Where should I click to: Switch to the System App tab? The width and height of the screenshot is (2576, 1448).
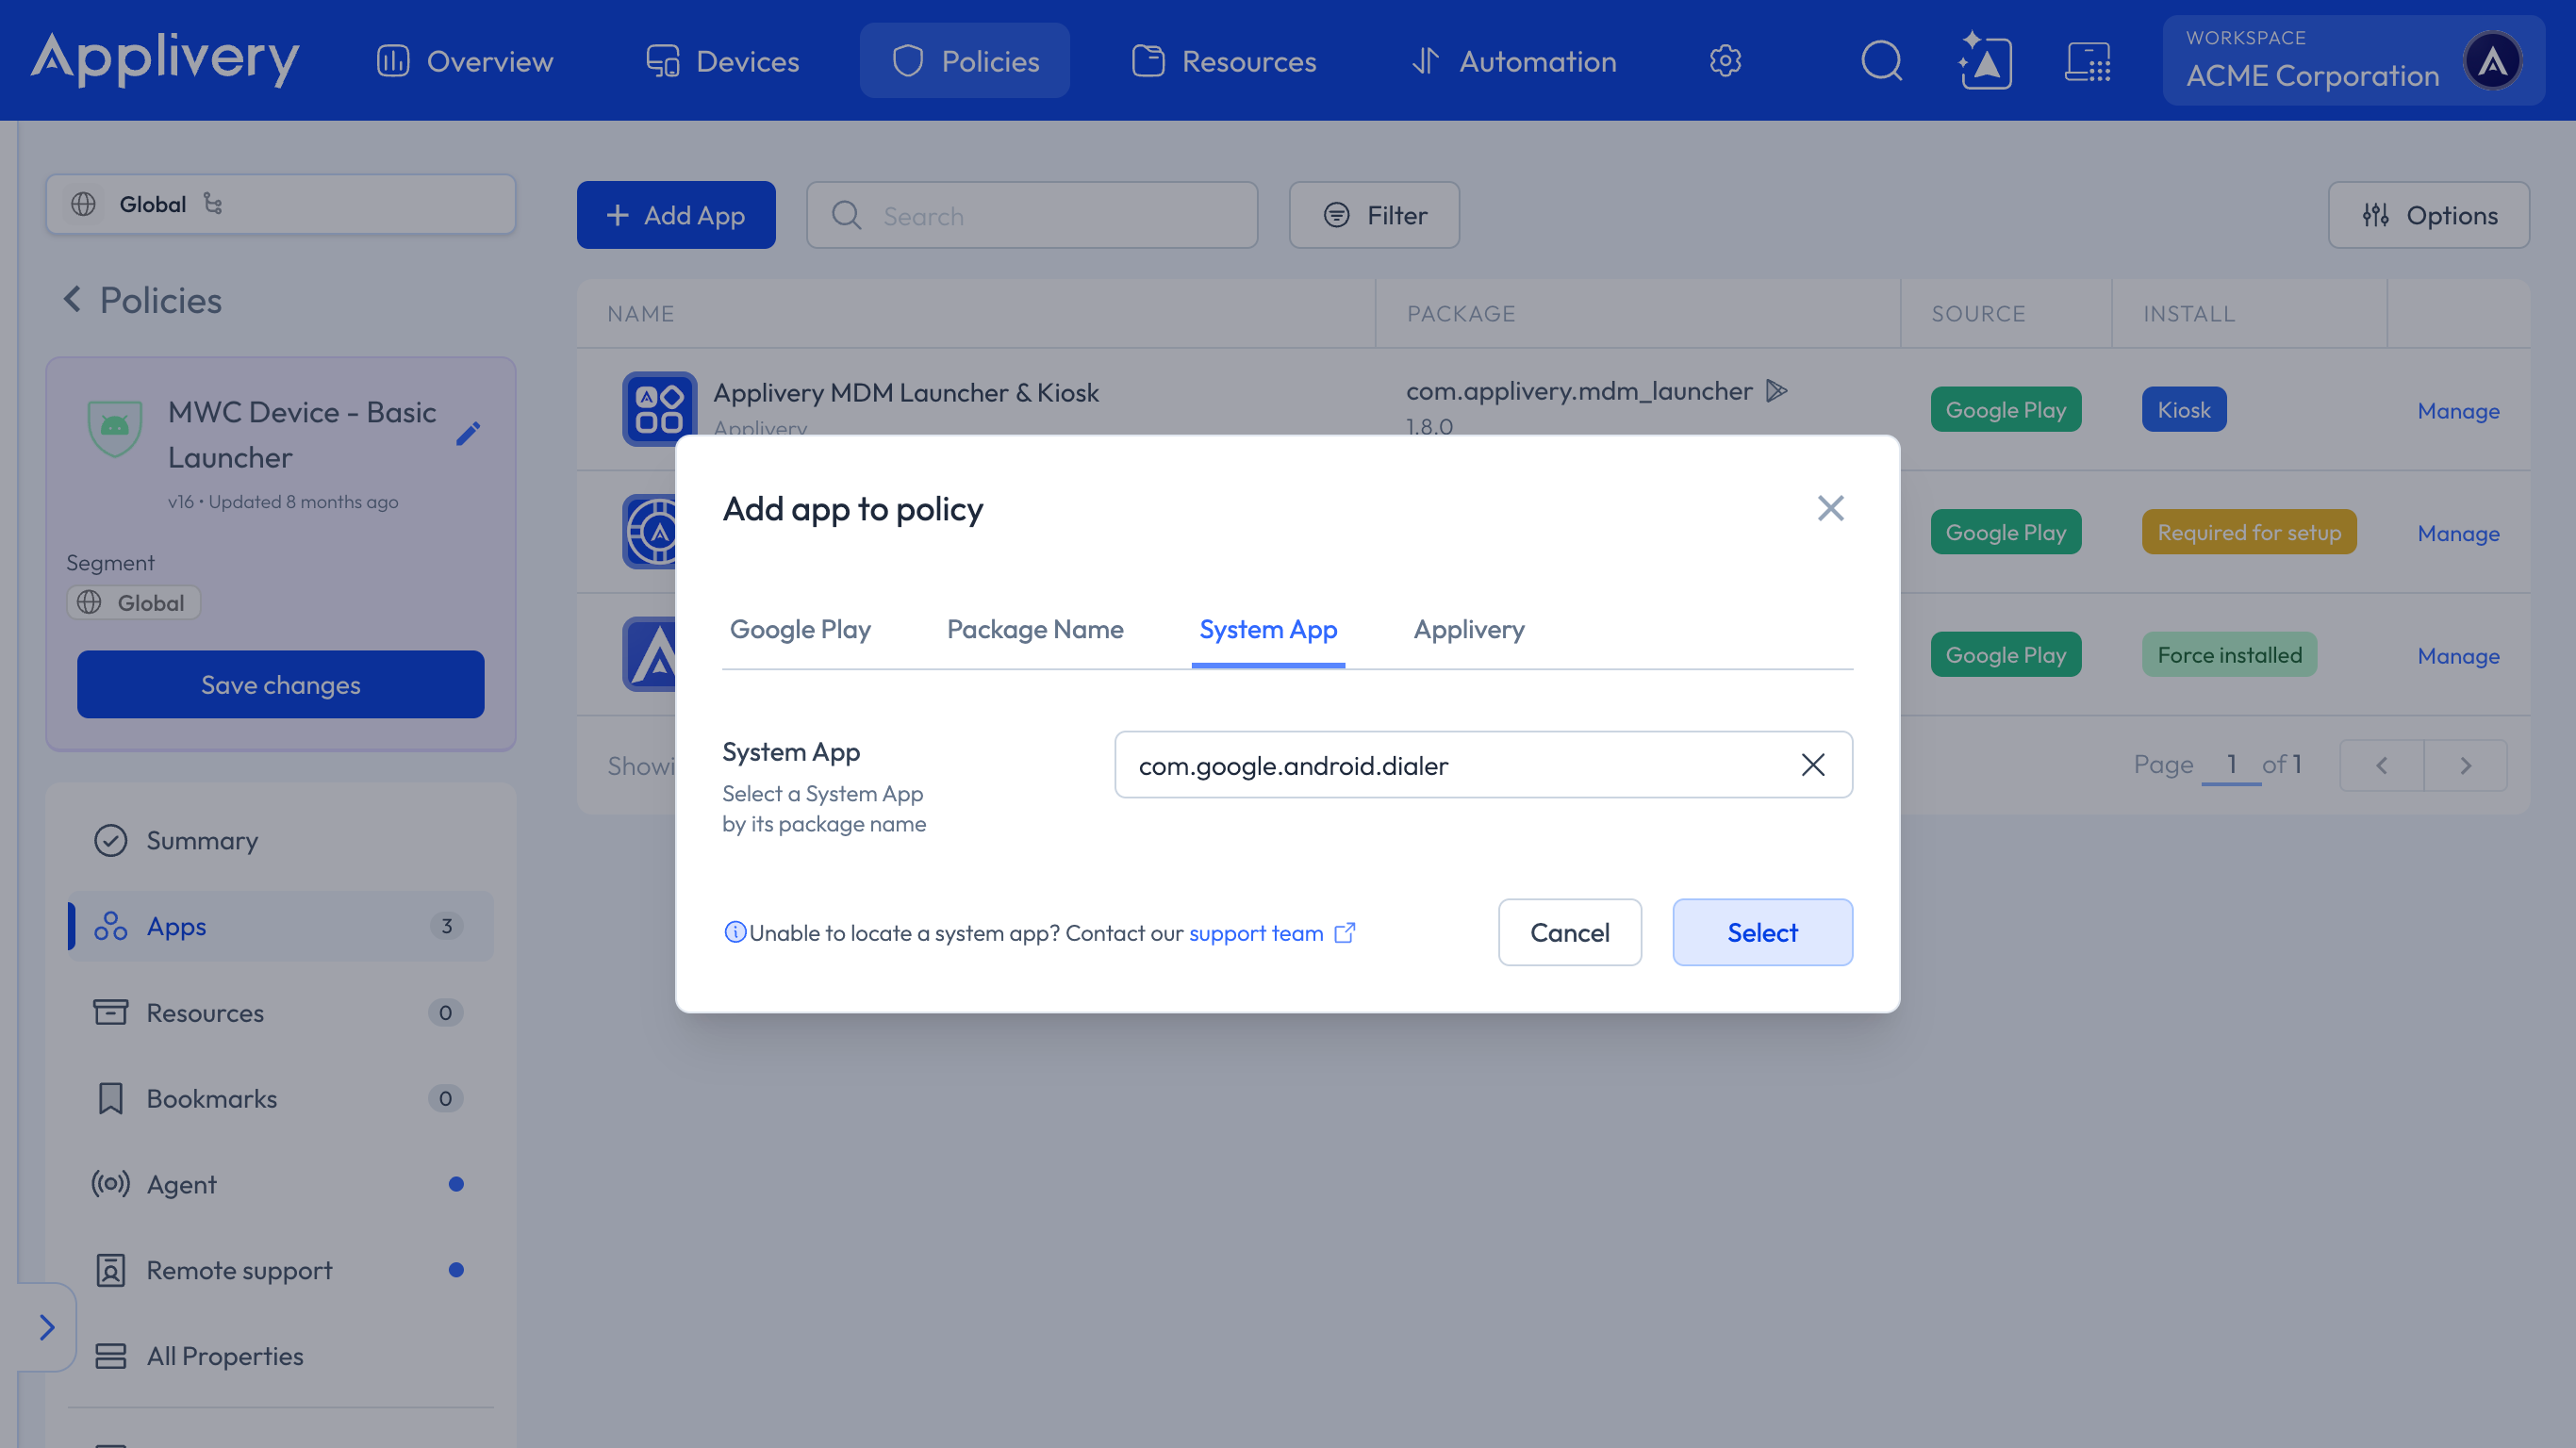(x=1268, y=629)
